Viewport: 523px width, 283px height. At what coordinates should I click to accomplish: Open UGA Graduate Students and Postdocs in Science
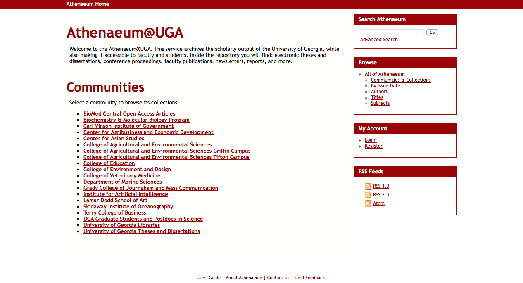pyautogui.click(x=143, y=219)
